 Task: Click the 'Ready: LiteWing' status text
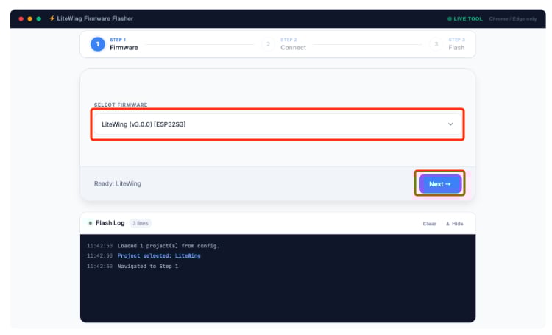coord(117,183)
